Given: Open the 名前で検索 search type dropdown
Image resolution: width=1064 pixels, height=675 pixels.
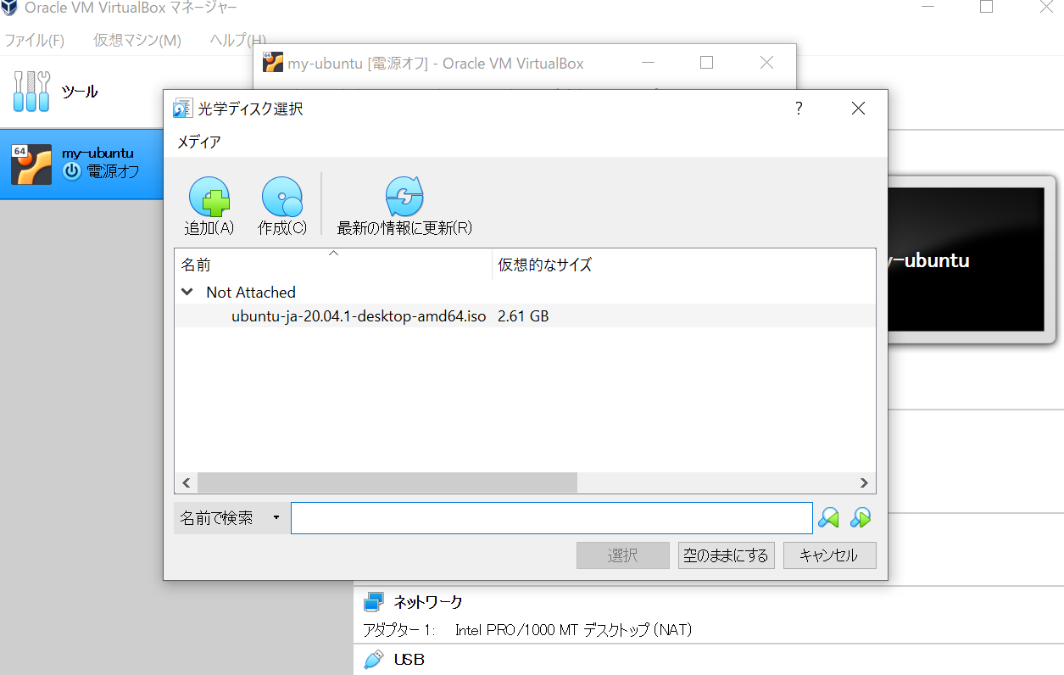Looking at the screenshot, I should [231, 518].
